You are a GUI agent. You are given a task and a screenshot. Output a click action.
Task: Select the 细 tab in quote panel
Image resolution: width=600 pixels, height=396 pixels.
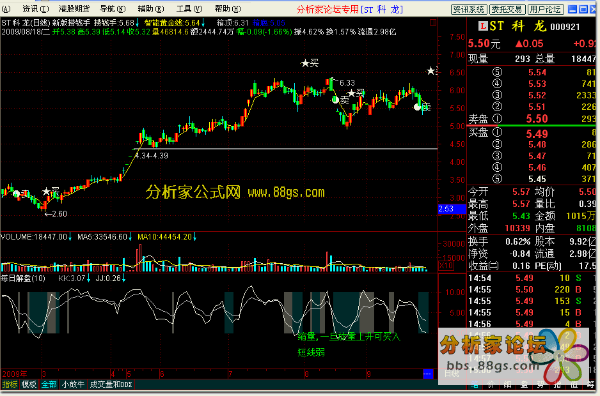pyautogui.click(x=507, y=385)
